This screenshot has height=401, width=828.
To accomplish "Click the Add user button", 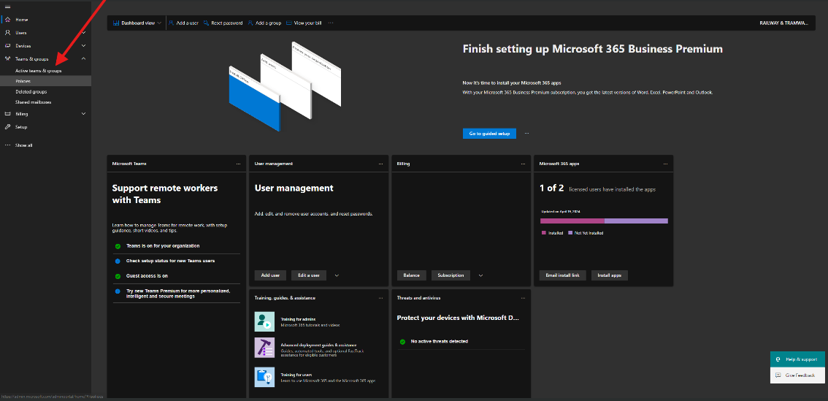I will (270, 275).
